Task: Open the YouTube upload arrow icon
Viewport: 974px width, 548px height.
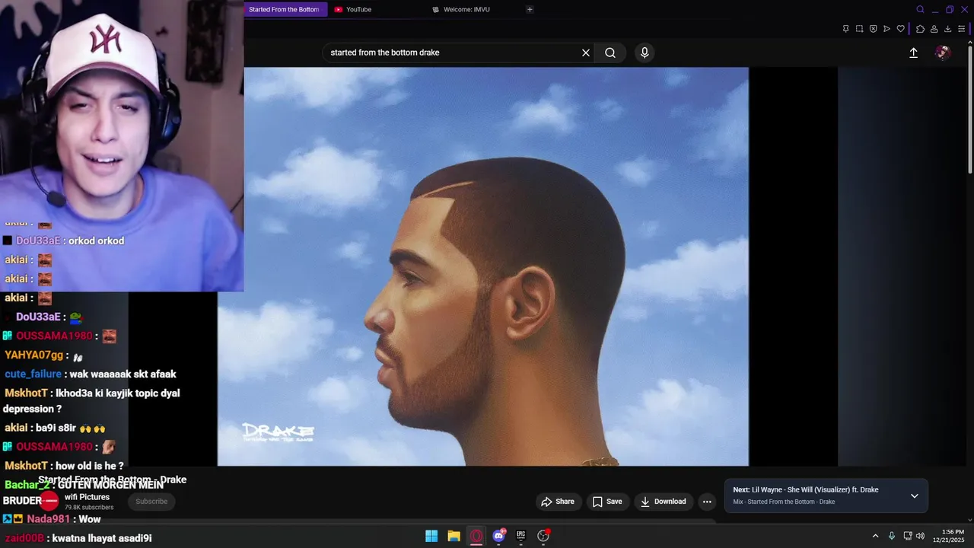Action: (914, 53)
